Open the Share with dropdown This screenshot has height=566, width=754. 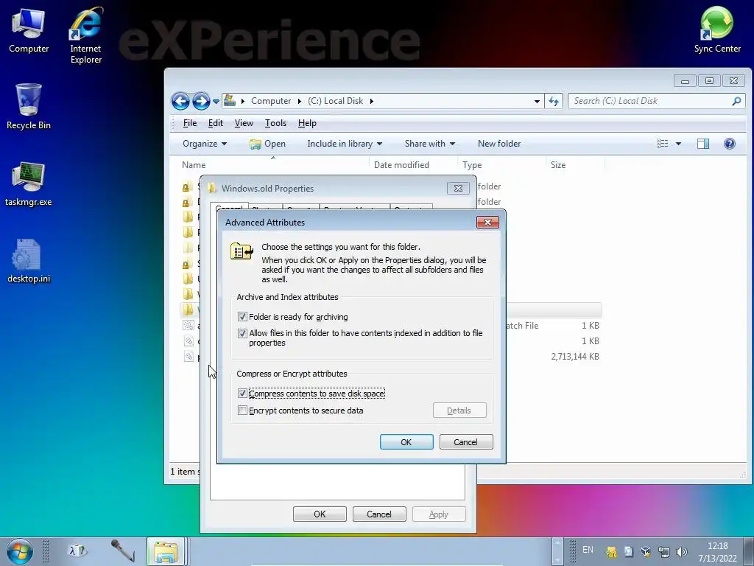click(x=430, y=144)
